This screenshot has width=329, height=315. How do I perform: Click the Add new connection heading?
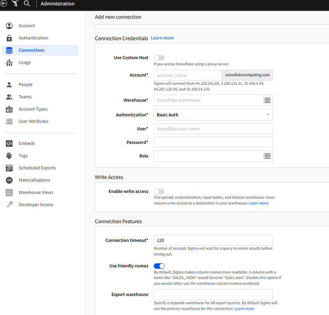pyautogui.click(x=118, y=17)
